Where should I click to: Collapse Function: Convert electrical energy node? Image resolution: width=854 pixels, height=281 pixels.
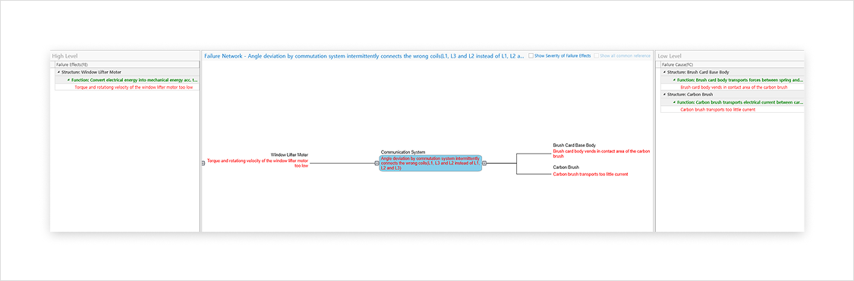pos(68,80)
